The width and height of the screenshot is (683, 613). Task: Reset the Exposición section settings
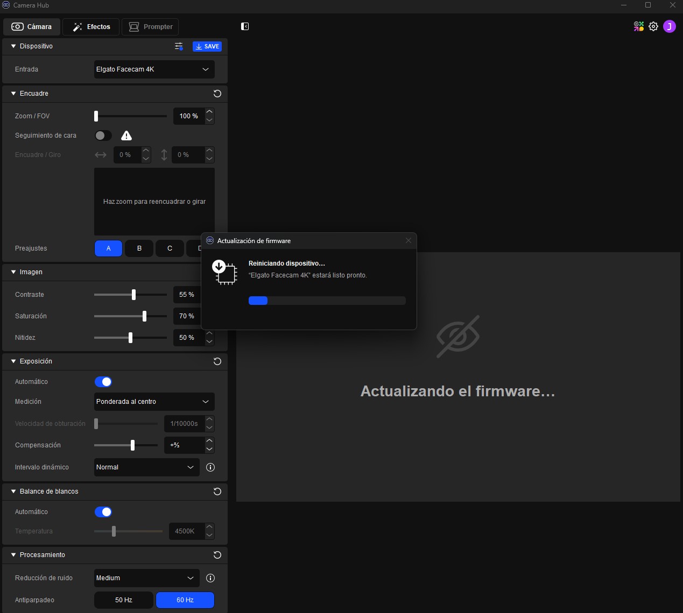pyautogui.click(x=217, y=361)
